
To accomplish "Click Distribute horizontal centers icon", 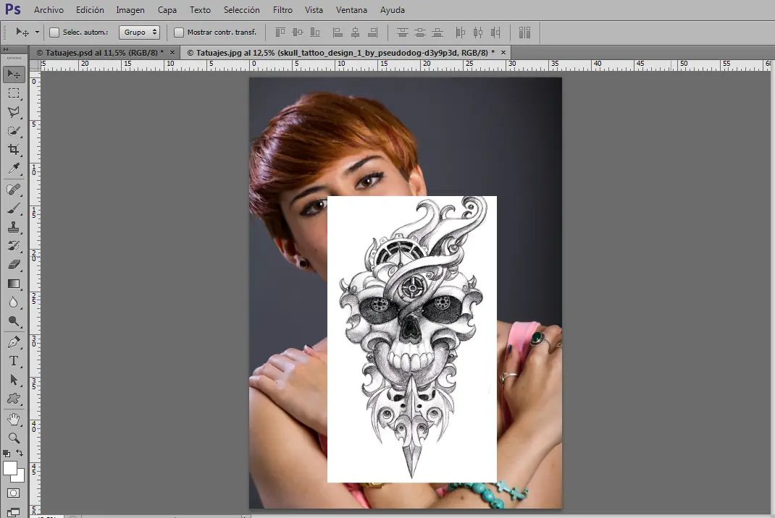I will coord(478,33).
